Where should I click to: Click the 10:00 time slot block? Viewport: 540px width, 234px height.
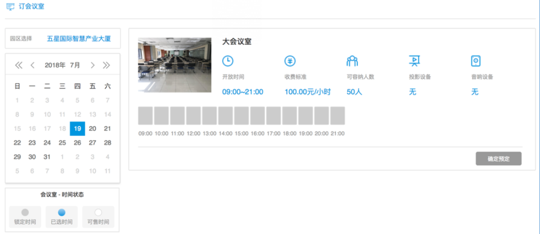[x=162, y=116]
